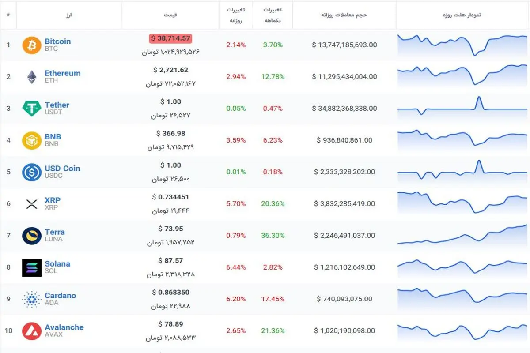Click the XRP logo icon
530x353 pixels.
tap(32, 204)
